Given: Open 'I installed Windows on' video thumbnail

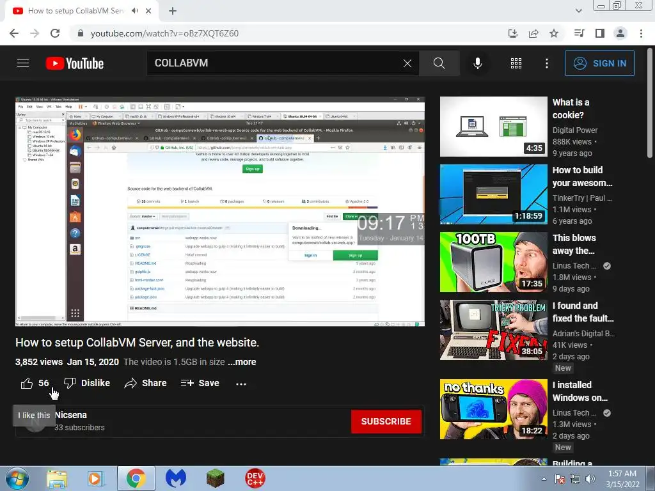Looking at the screenshot, I should [x=493, y=409].
